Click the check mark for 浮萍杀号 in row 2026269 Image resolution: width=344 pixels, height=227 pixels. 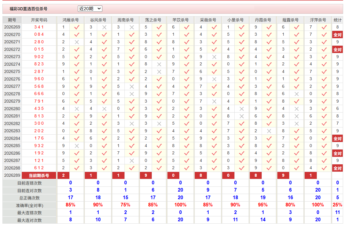pos(324,27)
